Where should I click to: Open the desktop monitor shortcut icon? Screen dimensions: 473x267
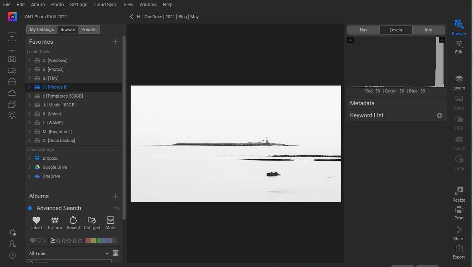coord(12,48)
